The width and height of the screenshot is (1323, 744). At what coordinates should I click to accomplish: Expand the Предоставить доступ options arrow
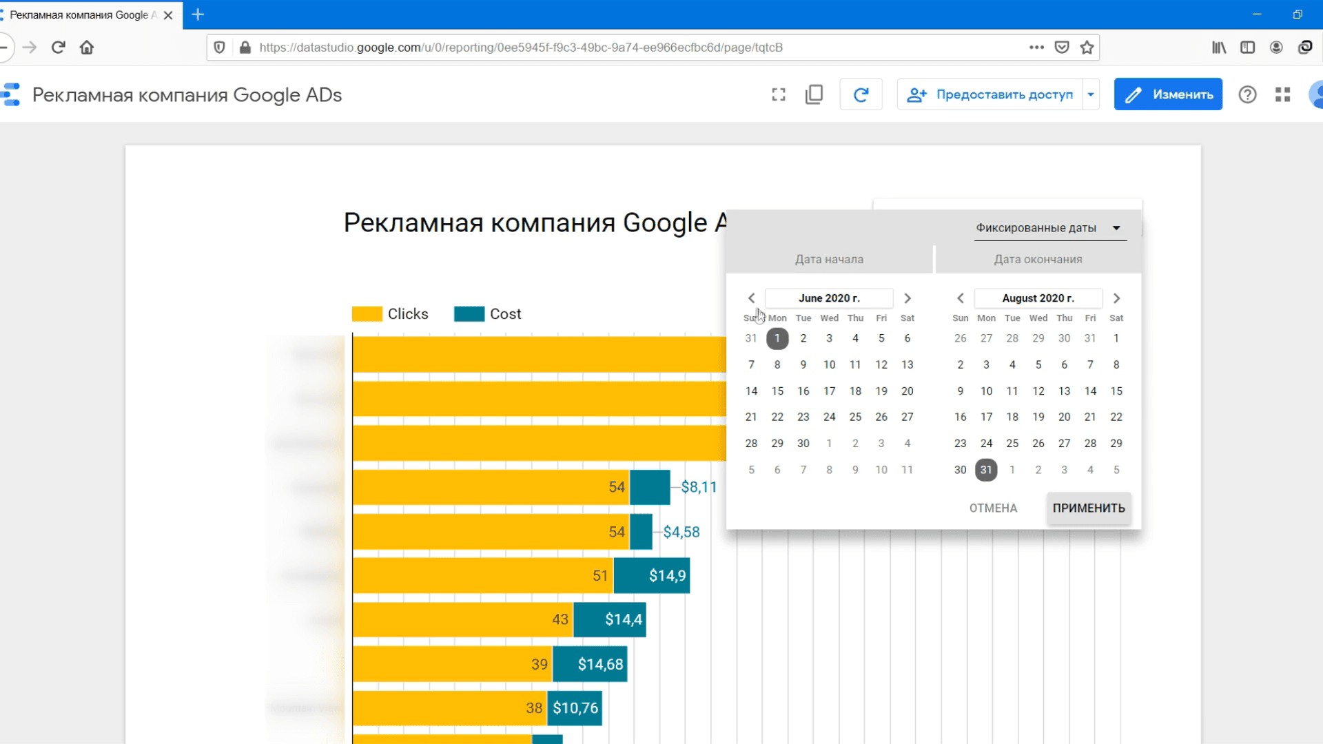pyautogui.click(x=1089, y=94)
